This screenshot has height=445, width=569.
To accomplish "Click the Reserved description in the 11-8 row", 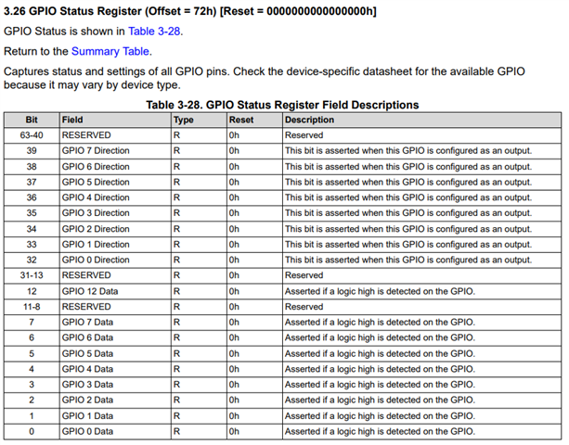I will [x=304, y=307].
